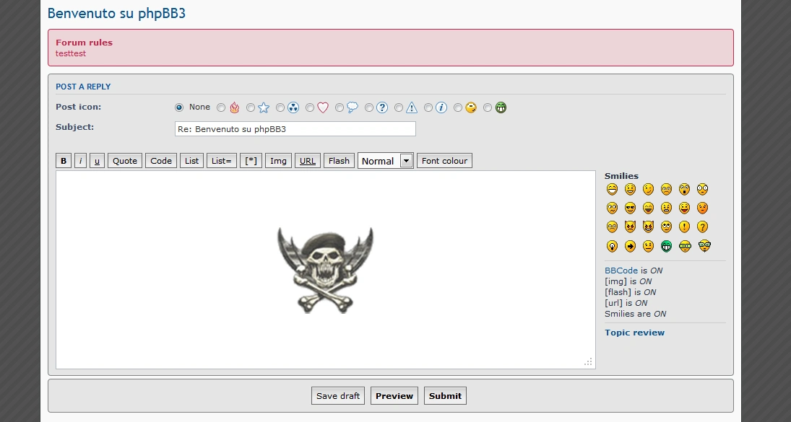791x422 pixels.
Task: Focus the Subject input field
Action: tap(295, 129)
